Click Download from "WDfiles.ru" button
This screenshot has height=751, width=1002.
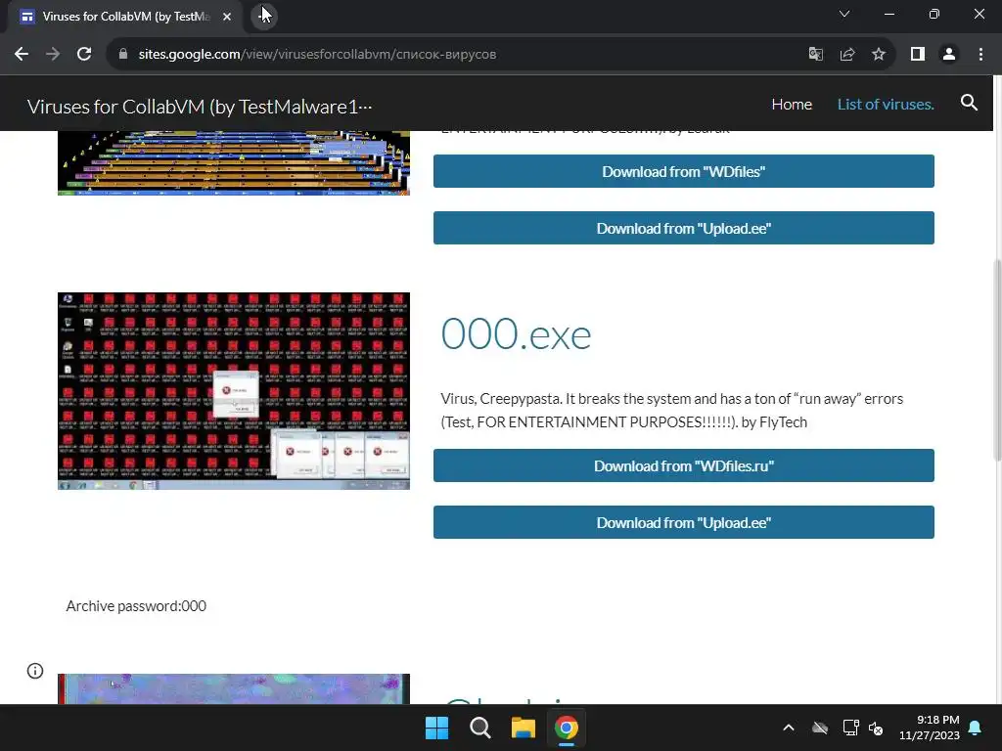684,465
